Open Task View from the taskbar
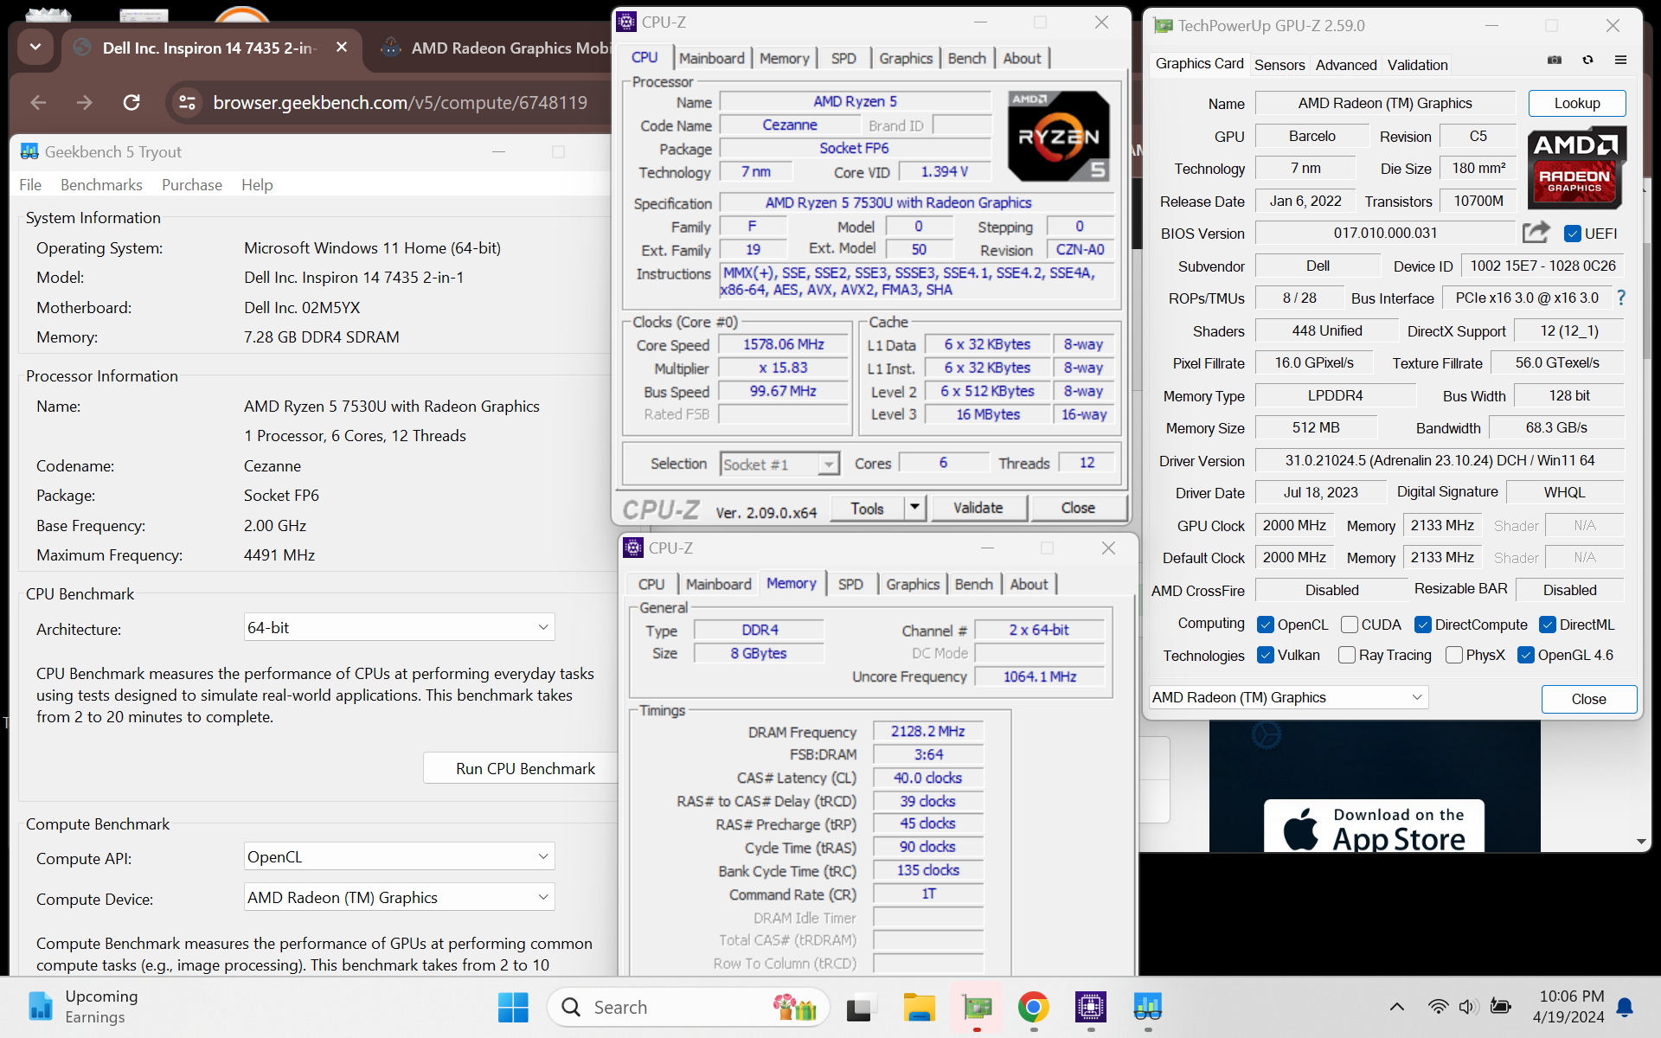The height and width of the screenshot is (1038, 1661). [x=859, y=1007]
